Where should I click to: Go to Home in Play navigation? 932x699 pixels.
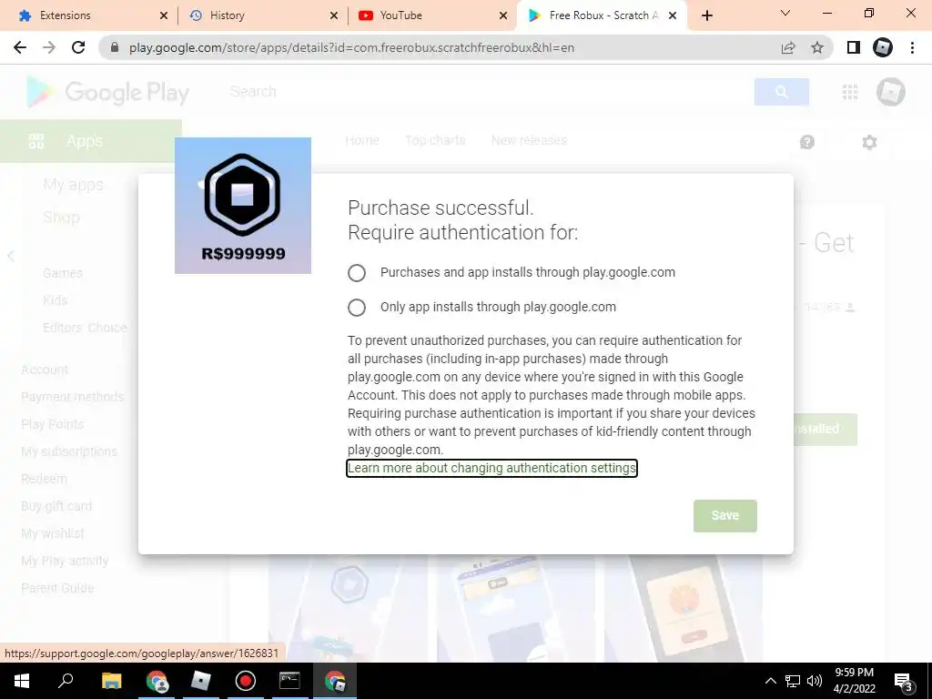362,140
